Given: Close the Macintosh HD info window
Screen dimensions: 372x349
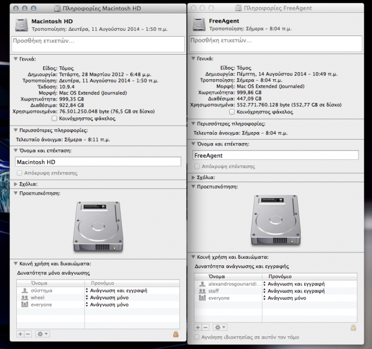Looking at the screenshot, I should [x=16, y=9].
